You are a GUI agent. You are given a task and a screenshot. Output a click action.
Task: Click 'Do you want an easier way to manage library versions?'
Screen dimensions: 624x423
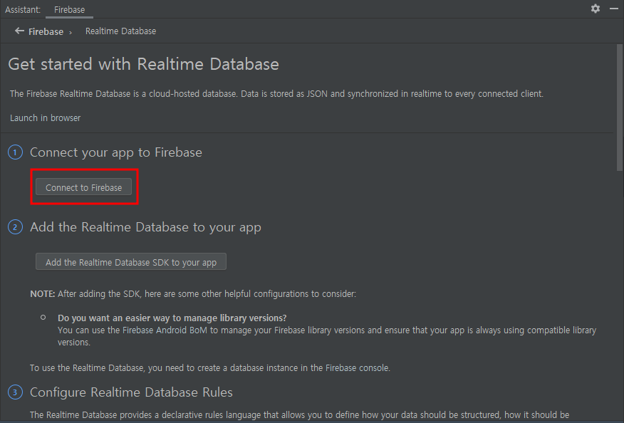pyautogui.click(x=172, y=318)
